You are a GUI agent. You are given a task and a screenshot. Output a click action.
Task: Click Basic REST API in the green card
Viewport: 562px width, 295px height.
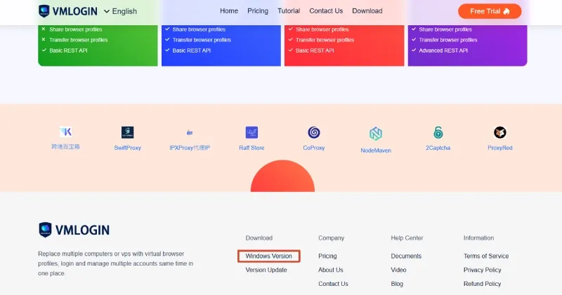[68, 50]
